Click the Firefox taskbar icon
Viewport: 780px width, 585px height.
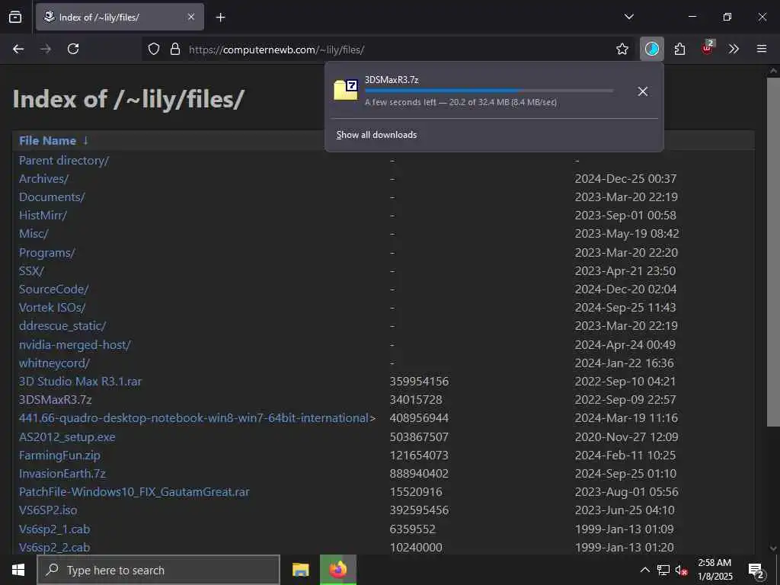[x=337, y=570]
